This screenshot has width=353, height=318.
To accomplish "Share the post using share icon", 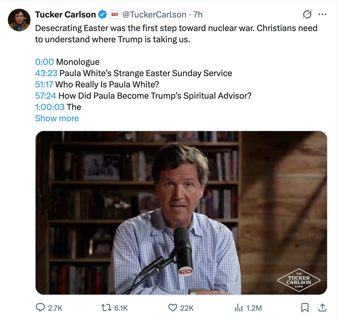I will [x=322, y=308].
